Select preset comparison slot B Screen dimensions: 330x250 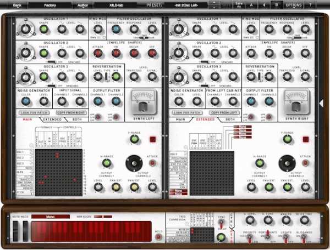(276, 4)
